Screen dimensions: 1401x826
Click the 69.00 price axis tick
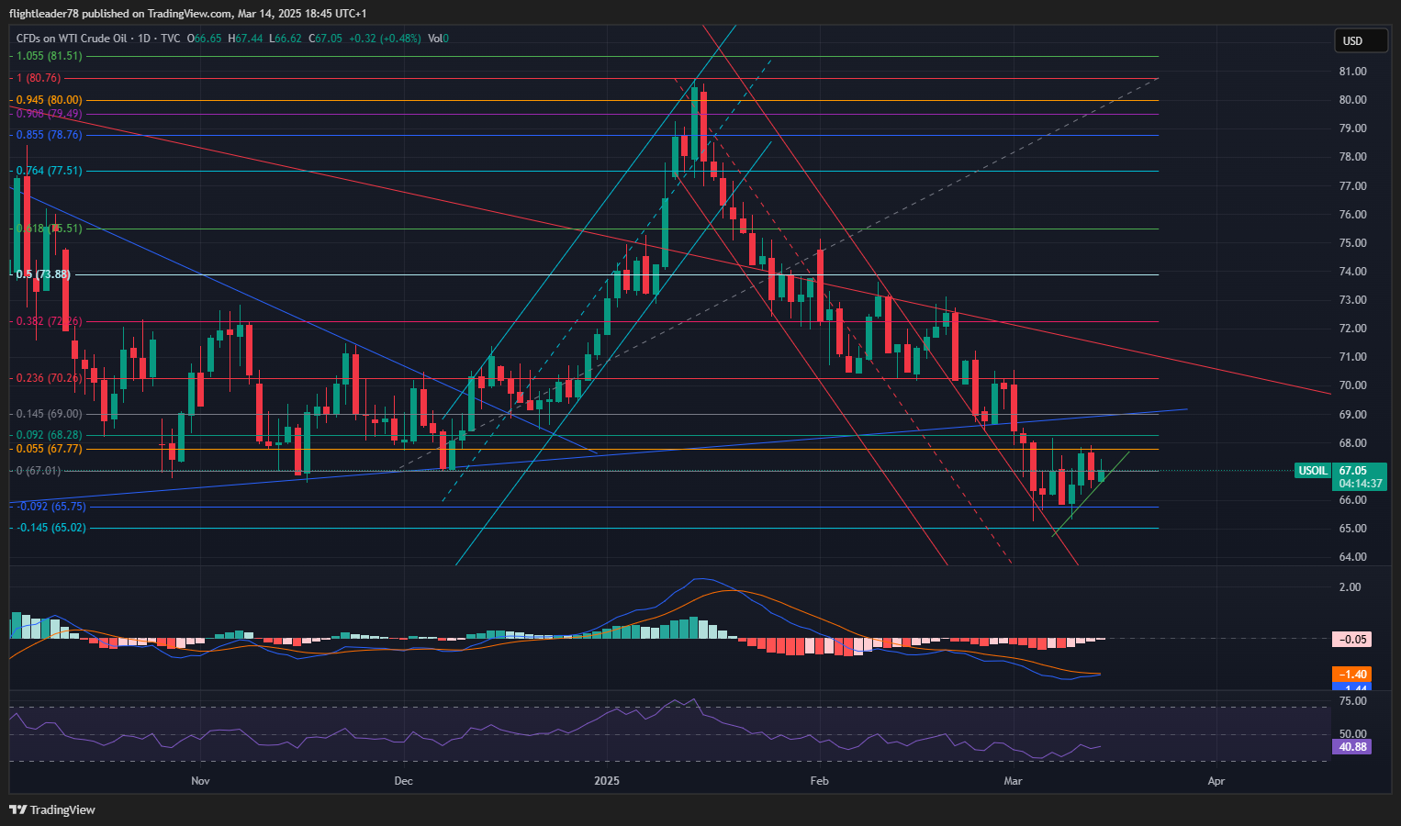1353,415
